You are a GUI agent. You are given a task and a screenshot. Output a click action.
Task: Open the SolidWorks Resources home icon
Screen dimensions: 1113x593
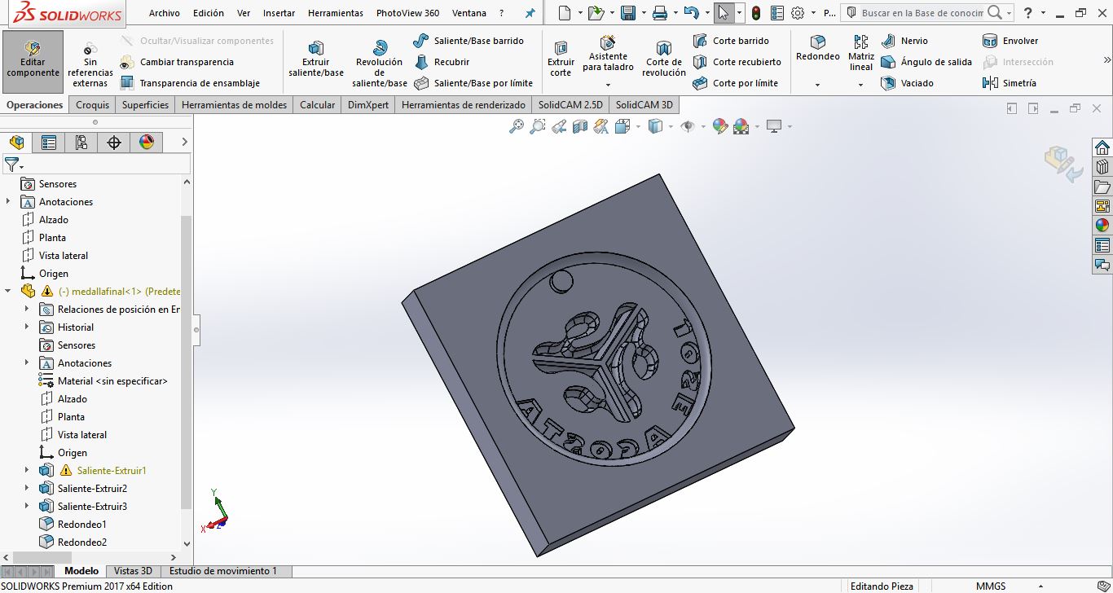pos(1102,147)
